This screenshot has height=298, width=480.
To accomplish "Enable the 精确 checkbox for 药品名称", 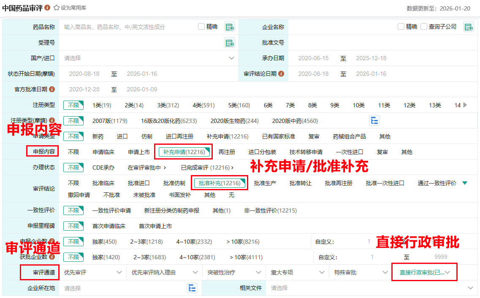I will pyautogui.click(x=201, y=27).
